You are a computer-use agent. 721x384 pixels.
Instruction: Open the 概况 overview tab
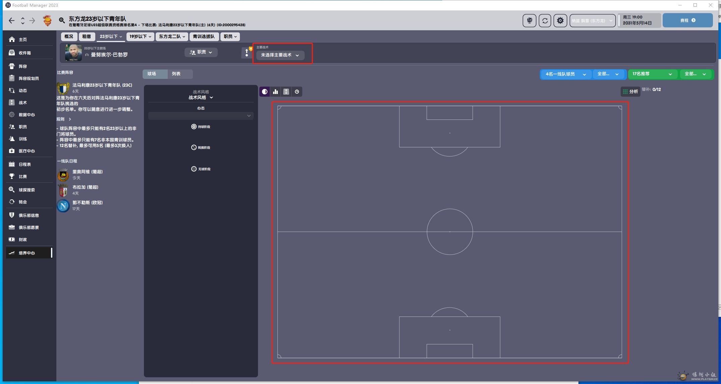tap(69, 37)
